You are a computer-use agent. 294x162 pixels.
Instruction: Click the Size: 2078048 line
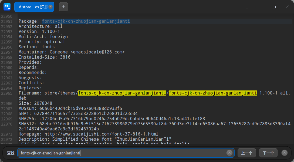click(35, 103)
